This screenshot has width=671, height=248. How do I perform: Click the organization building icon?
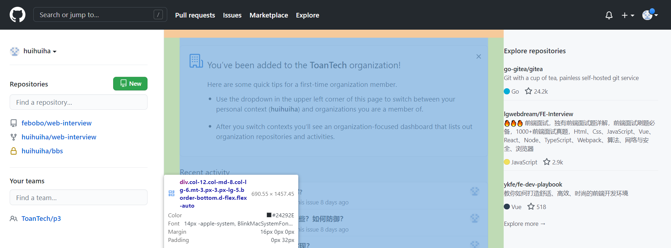(196, 61)
